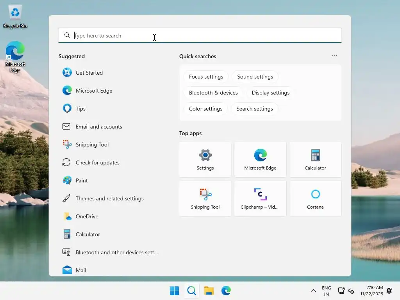Open Bluetooth and other devices settings suggestion
This screenshot has height=300, width=400.
click(110, 252)
